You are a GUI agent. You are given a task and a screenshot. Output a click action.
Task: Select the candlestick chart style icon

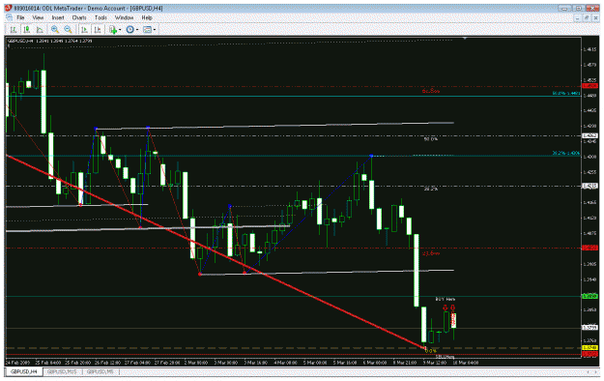pyautogui.click(x=27, y=30)
